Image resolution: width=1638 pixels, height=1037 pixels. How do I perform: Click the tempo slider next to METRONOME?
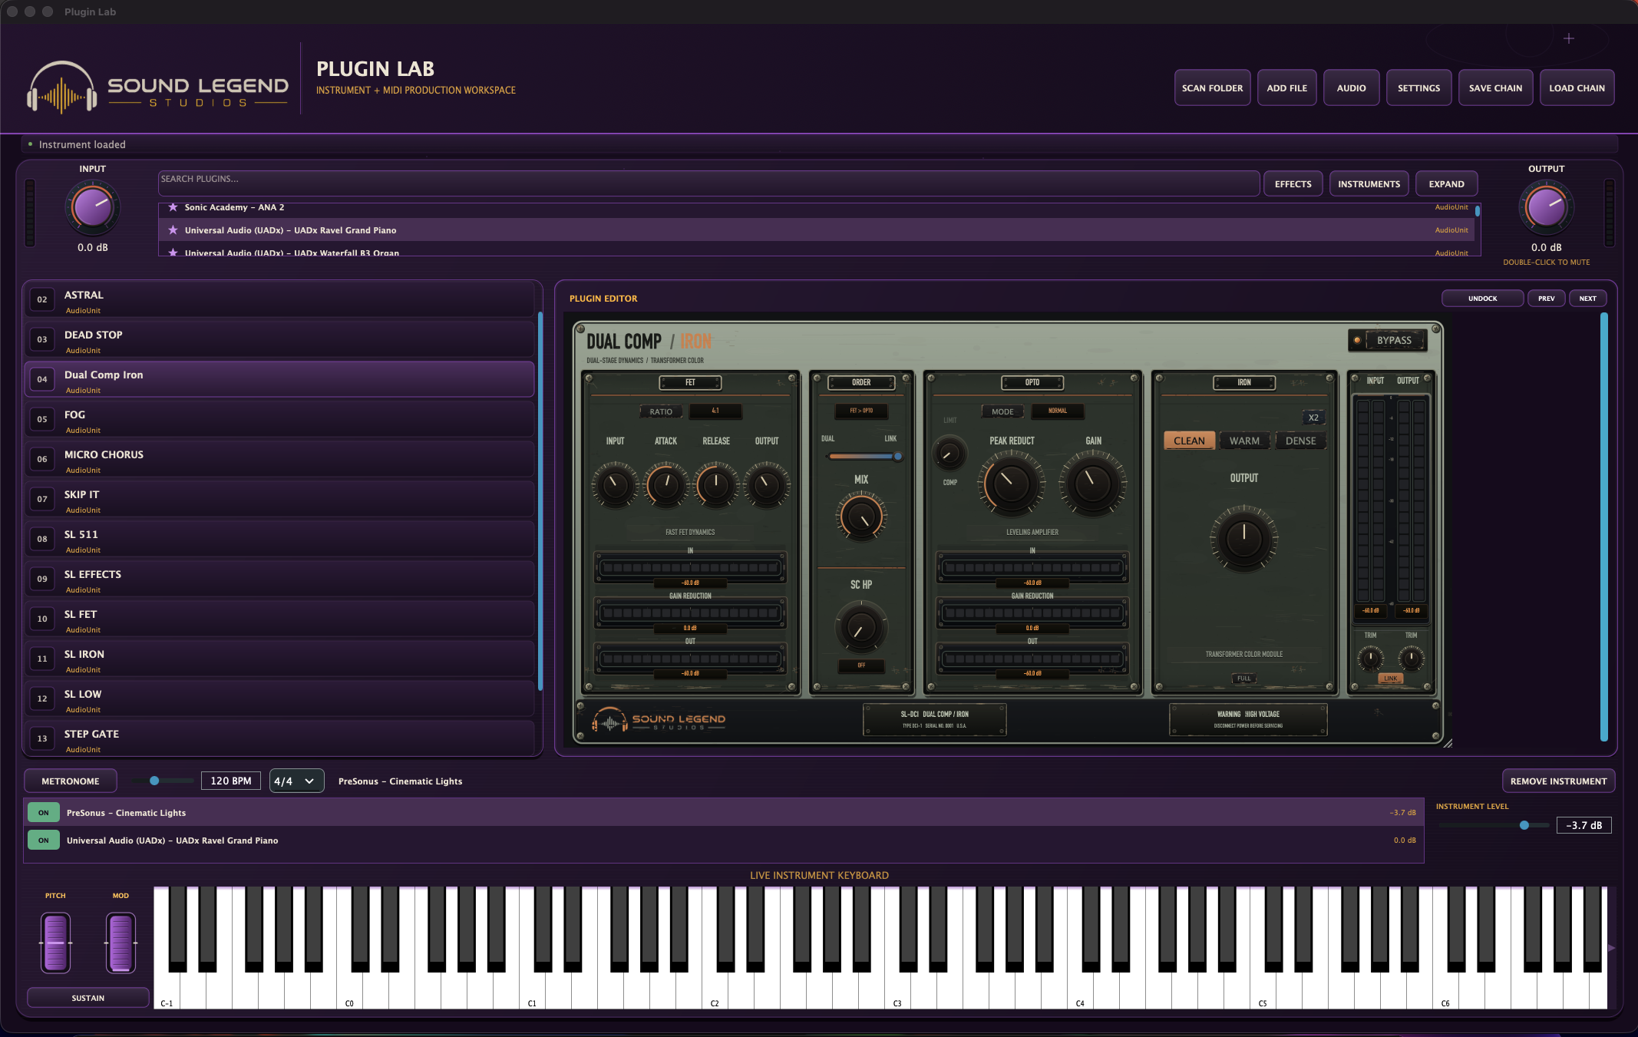162,781
